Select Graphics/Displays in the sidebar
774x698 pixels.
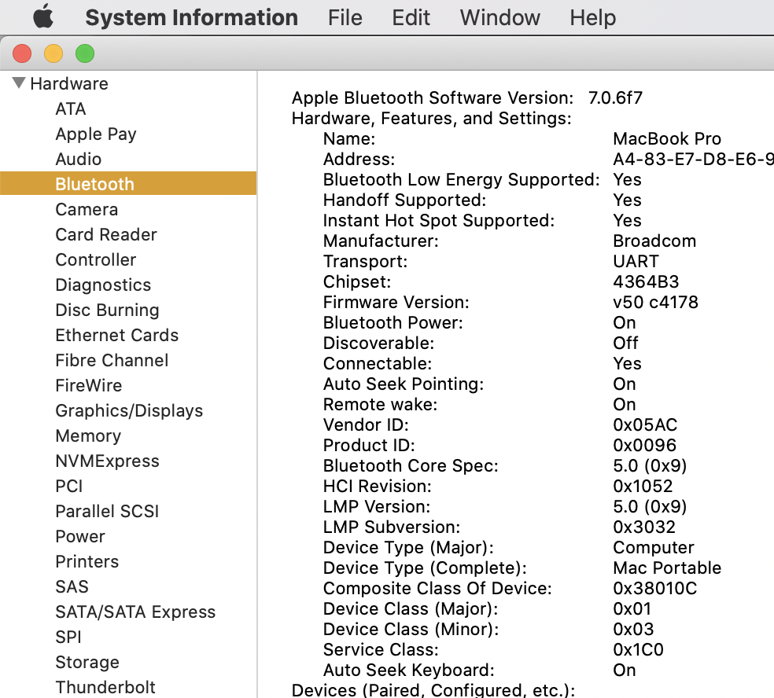[x=129, y=411]
